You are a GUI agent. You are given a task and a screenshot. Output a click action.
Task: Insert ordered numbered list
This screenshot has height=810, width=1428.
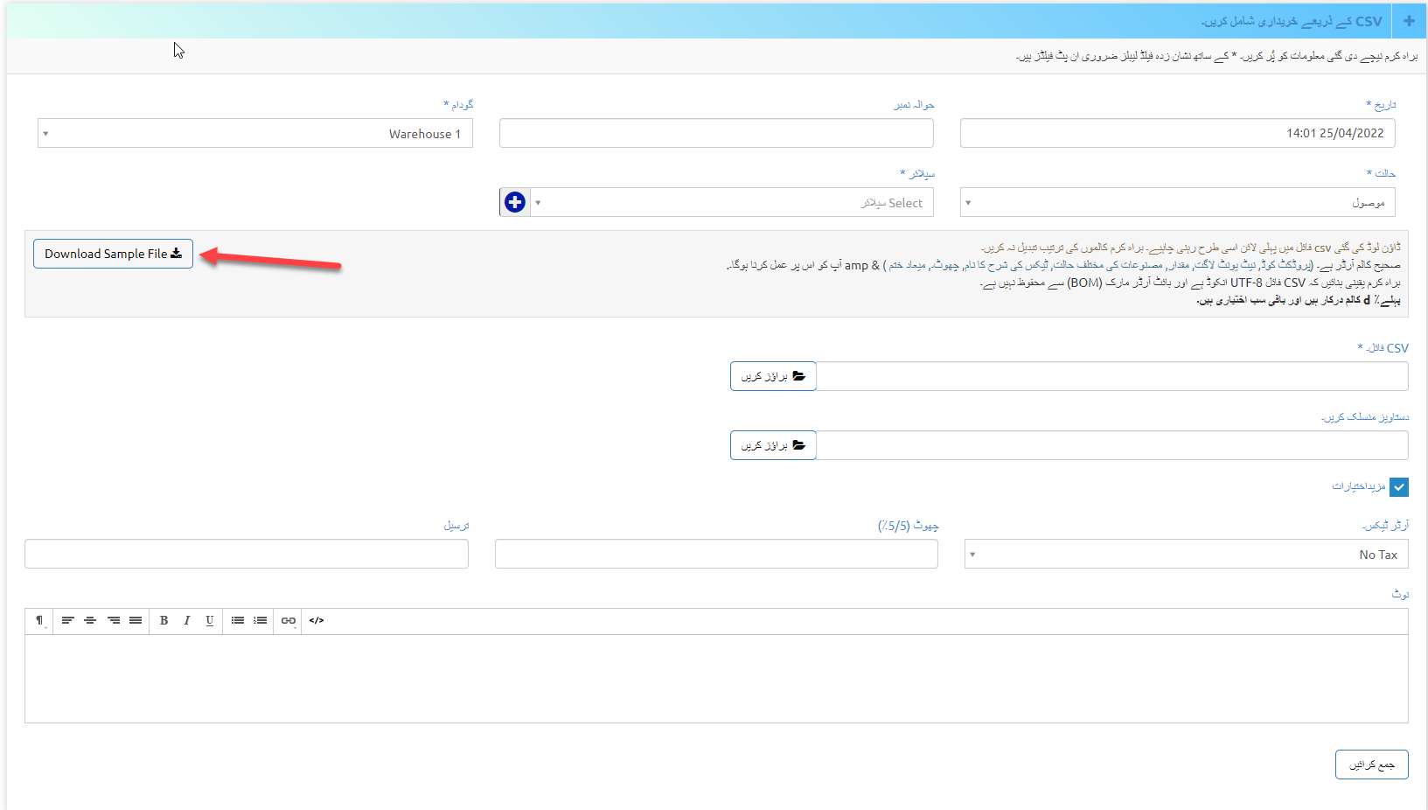(x=261, y=620)
